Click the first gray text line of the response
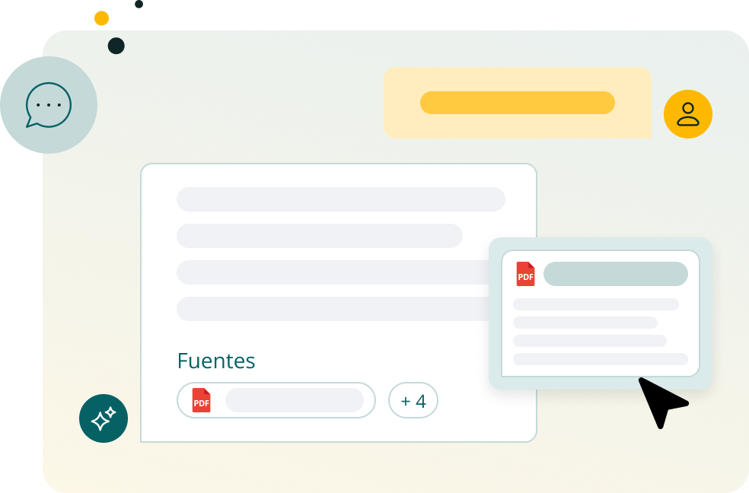Viewport: 749px width, 493px height. coord(340,199)
